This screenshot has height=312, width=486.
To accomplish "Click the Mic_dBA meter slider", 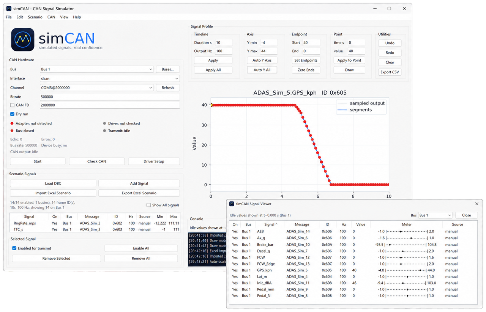I will pos(406,283).
